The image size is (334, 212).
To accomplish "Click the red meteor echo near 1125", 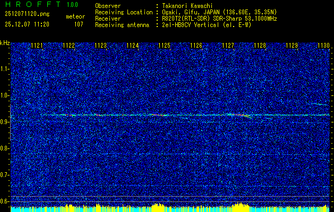I will tap(158, 115).
